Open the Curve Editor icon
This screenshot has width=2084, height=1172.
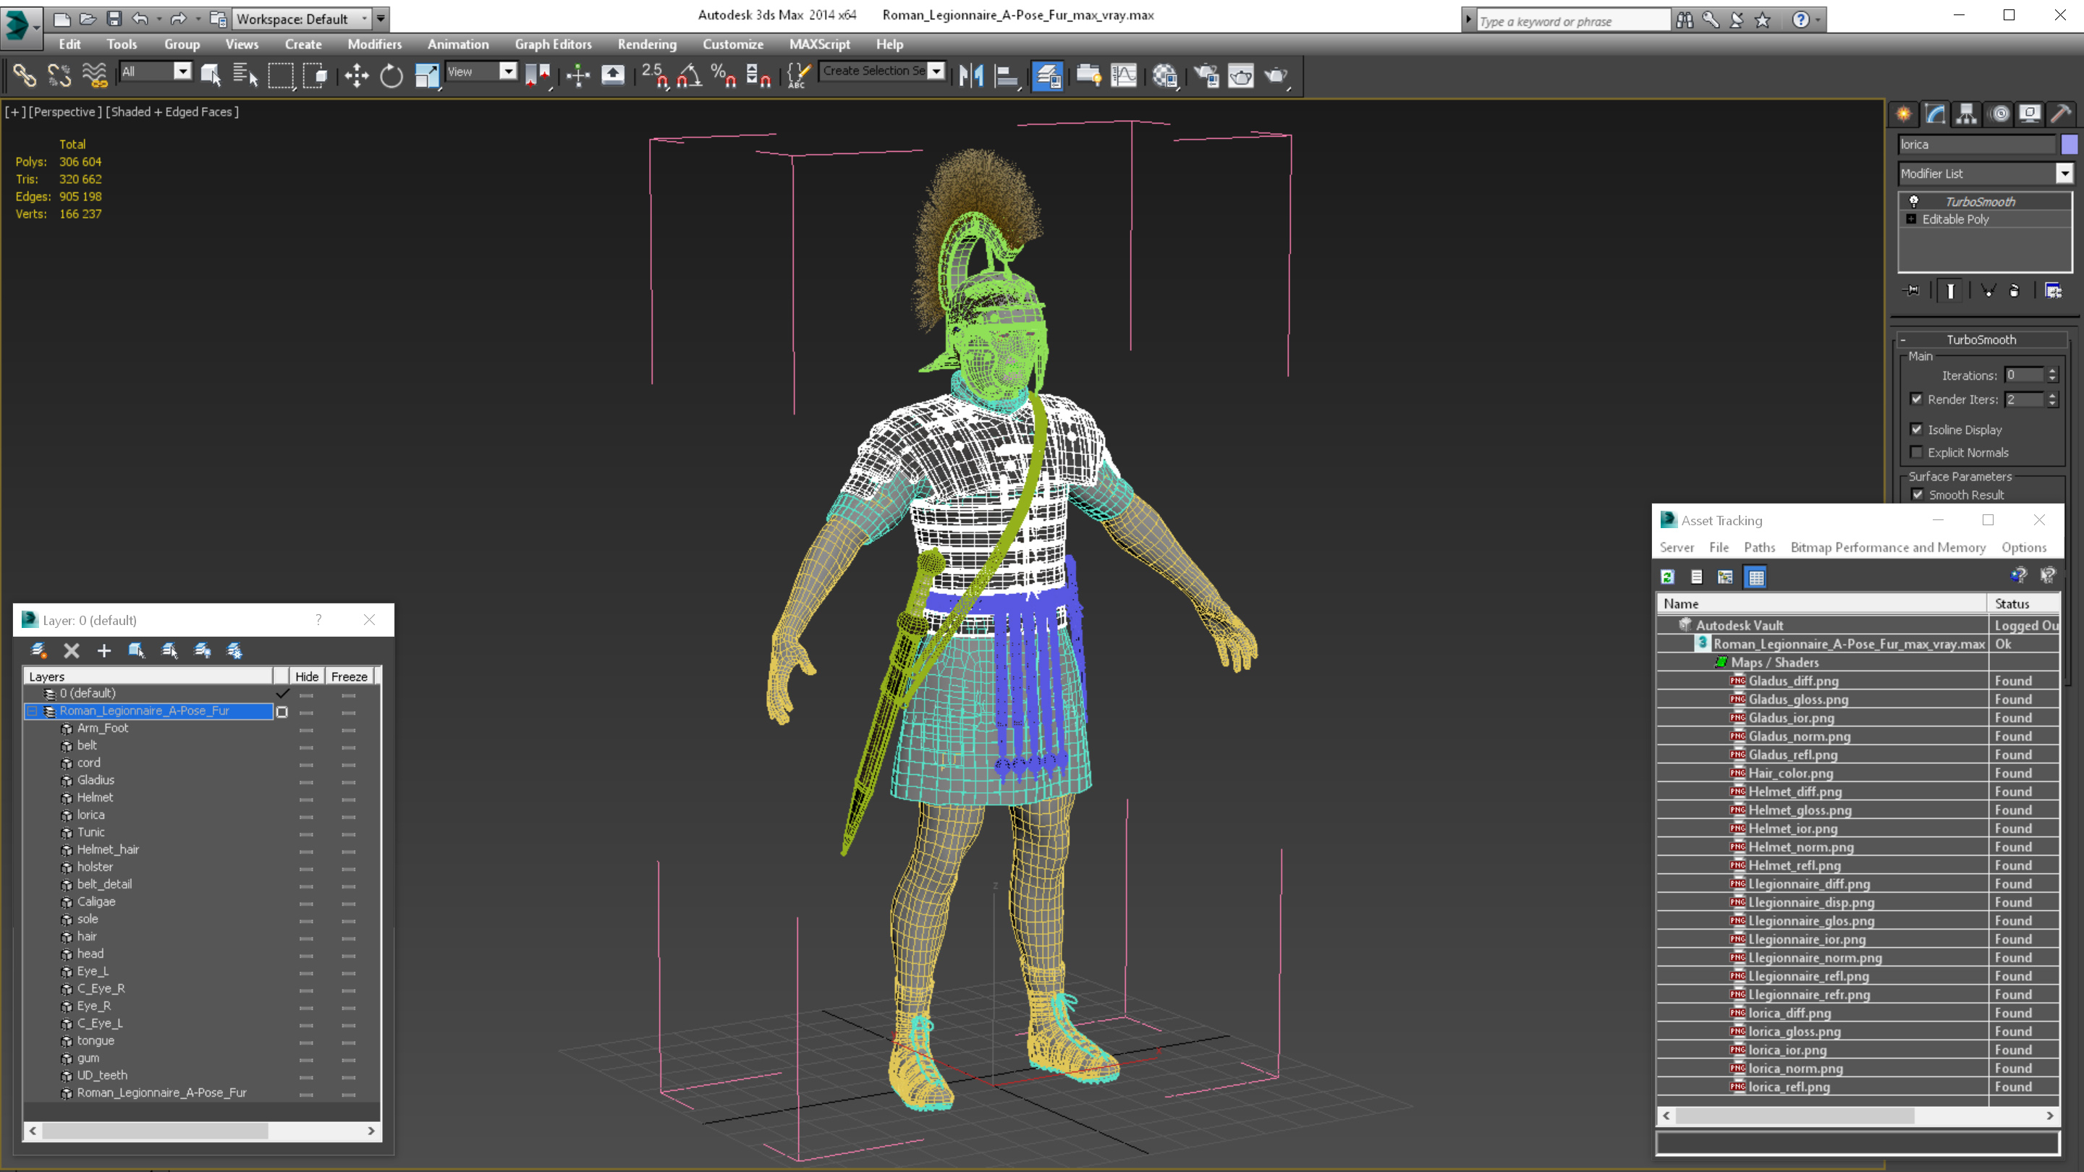(x=1124, y=75)
